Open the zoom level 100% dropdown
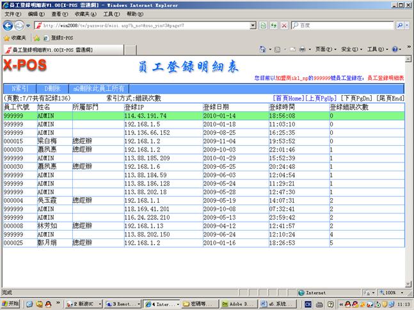Image resolution: width=414 pixels, height=310 pixels. pos(390,292)
